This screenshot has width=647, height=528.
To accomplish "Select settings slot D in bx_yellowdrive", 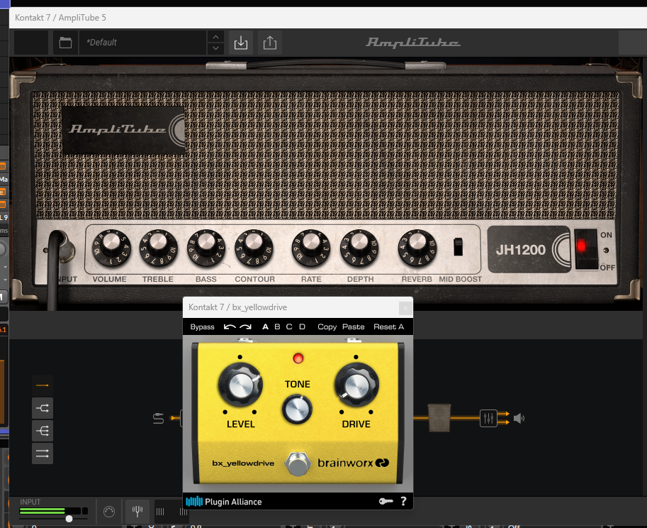I will click(x=302, y=326).
